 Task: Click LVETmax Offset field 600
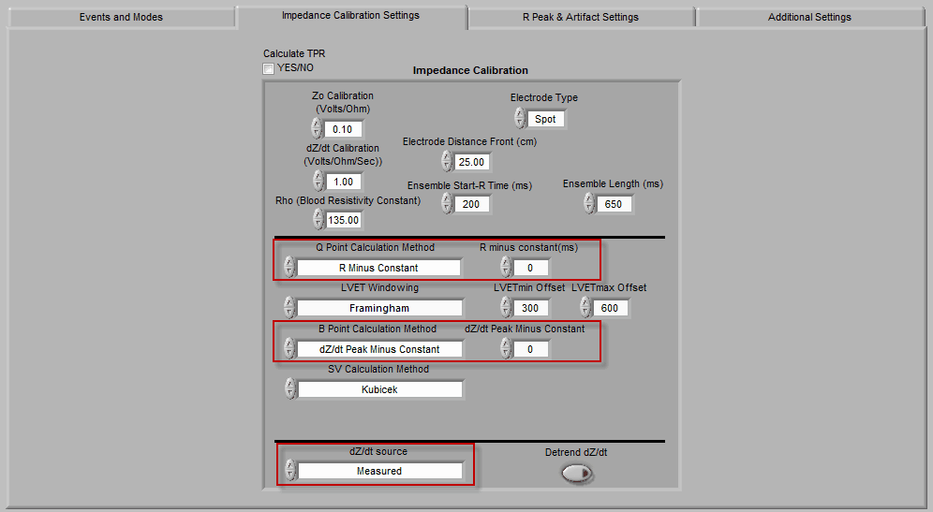(611, 308)
